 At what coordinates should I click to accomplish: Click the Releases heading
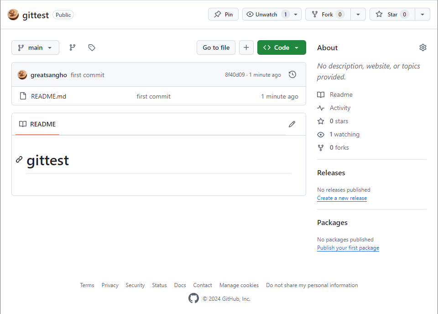click(331, 173)
